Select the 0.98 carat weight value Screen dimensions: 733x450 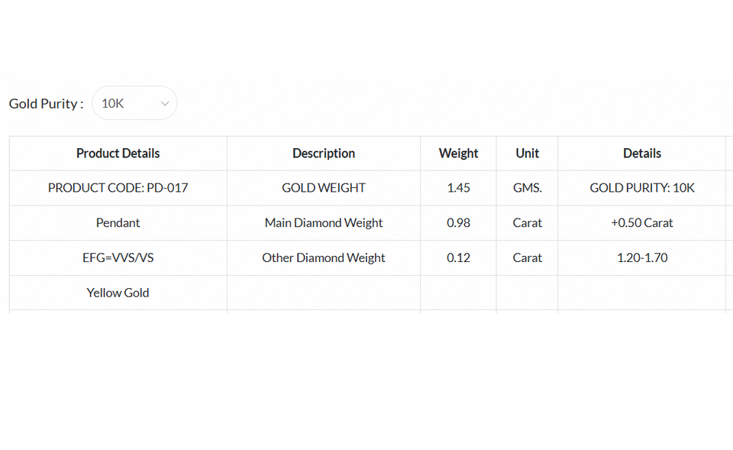(x=458, y=223)
